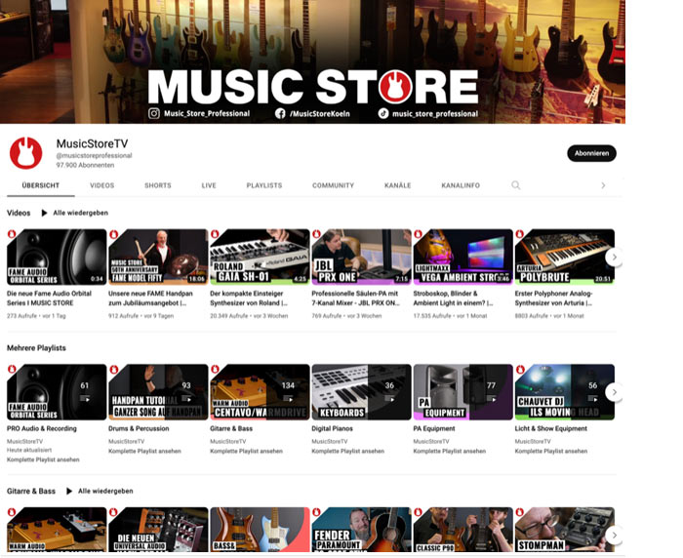
Task: Click title 'Erster Polyphoner Analog-Synthesizer von Arturia'
Action: [x=553, y=299]
